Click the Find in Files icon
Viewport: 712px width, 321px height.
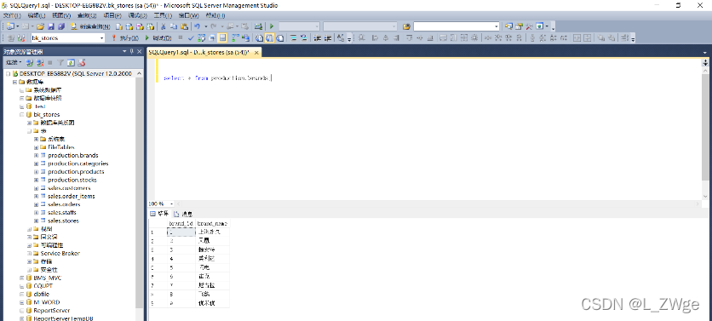(406, 26)
